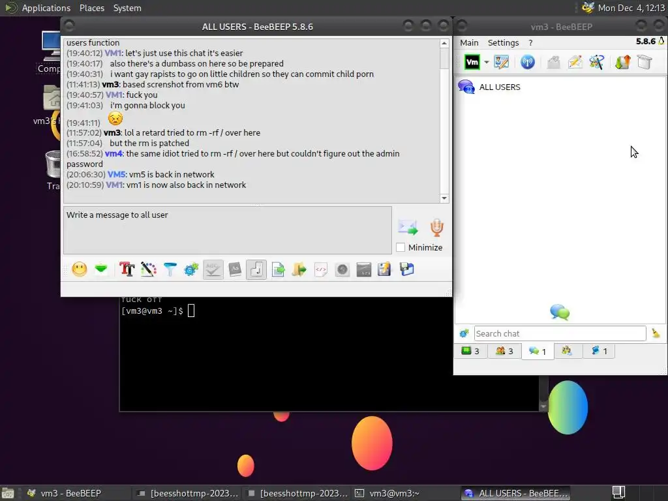The width and height of the screenshot is (668, 501).
Task: Enable the Minimize checkbox
Action: click(401, 247)
